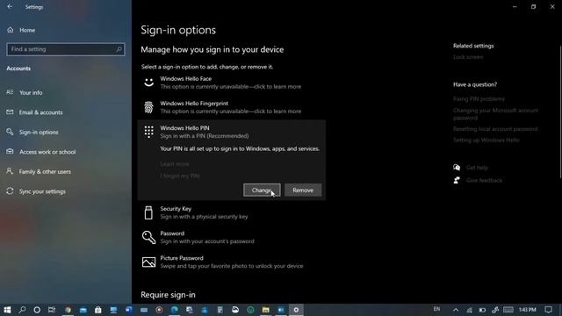Click the active Settings gear on taskbar
The height and width of the screenshot is (316, 562).
pos(296,310)
